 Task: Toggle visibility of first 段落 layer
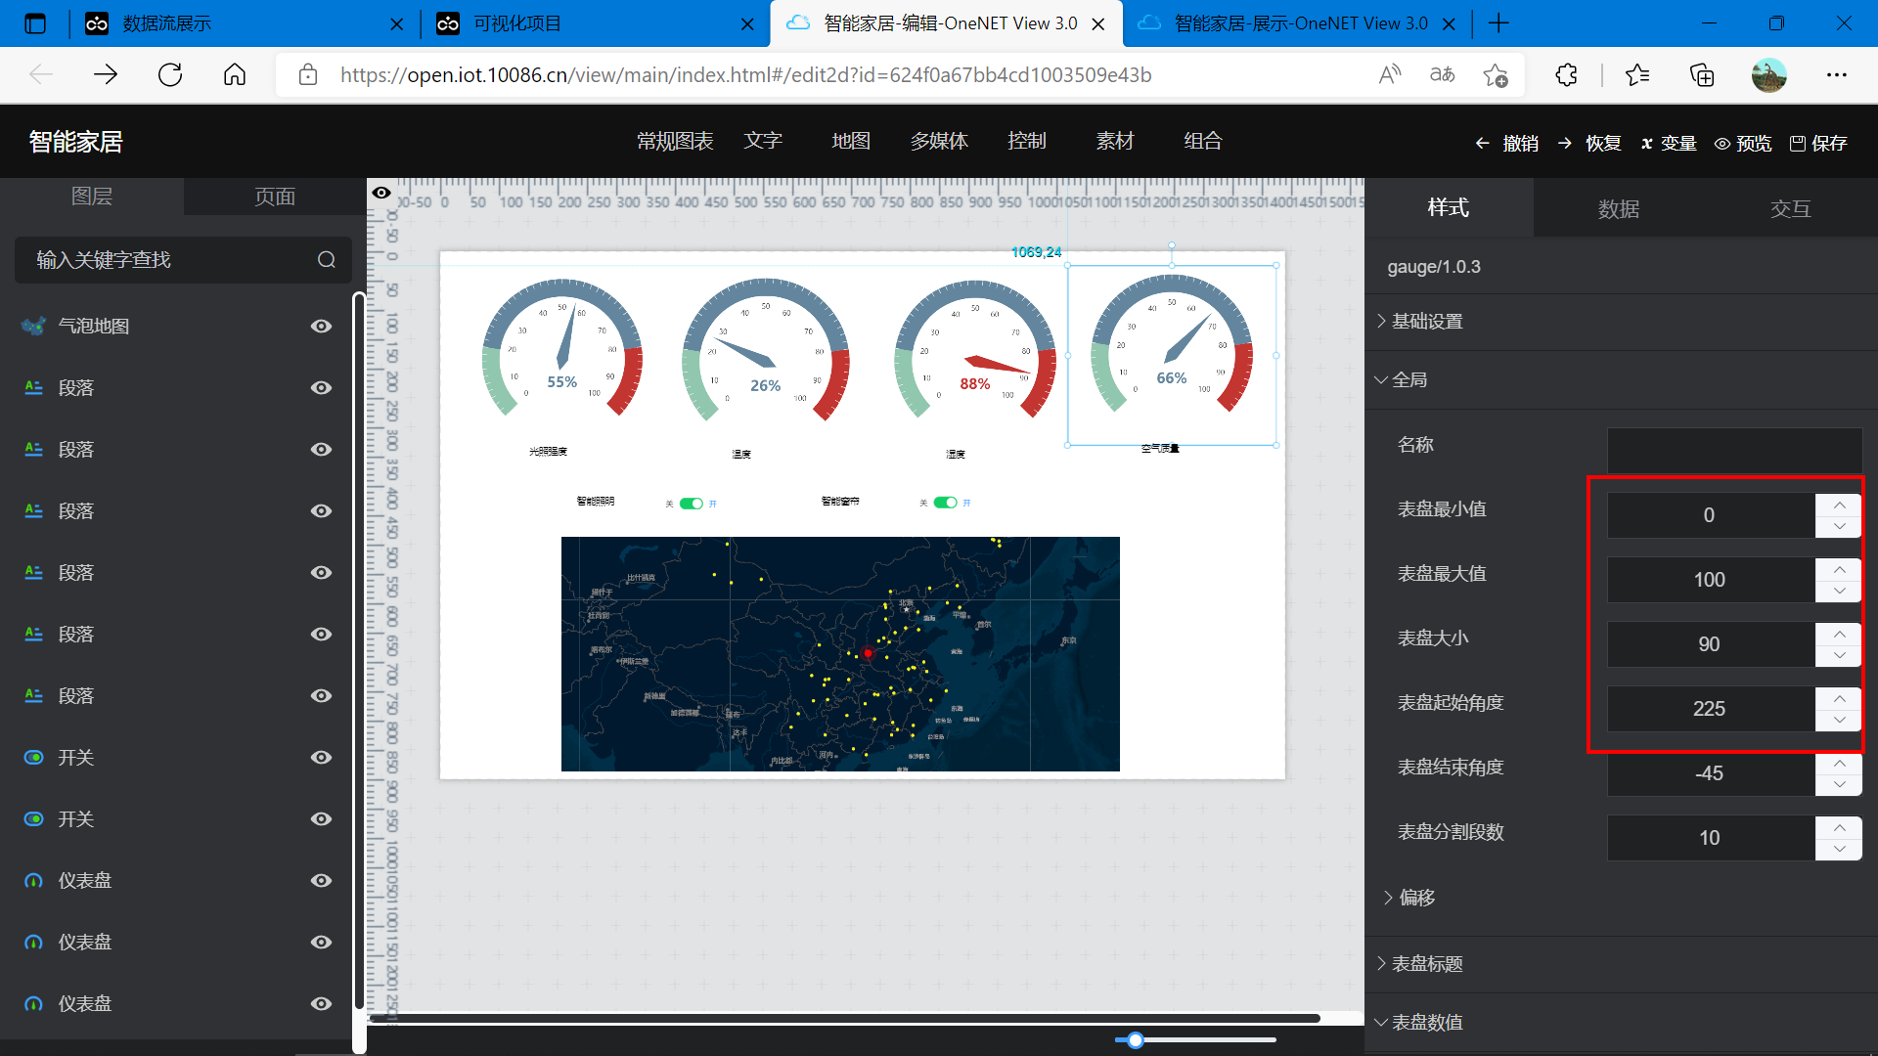[321, 388]
